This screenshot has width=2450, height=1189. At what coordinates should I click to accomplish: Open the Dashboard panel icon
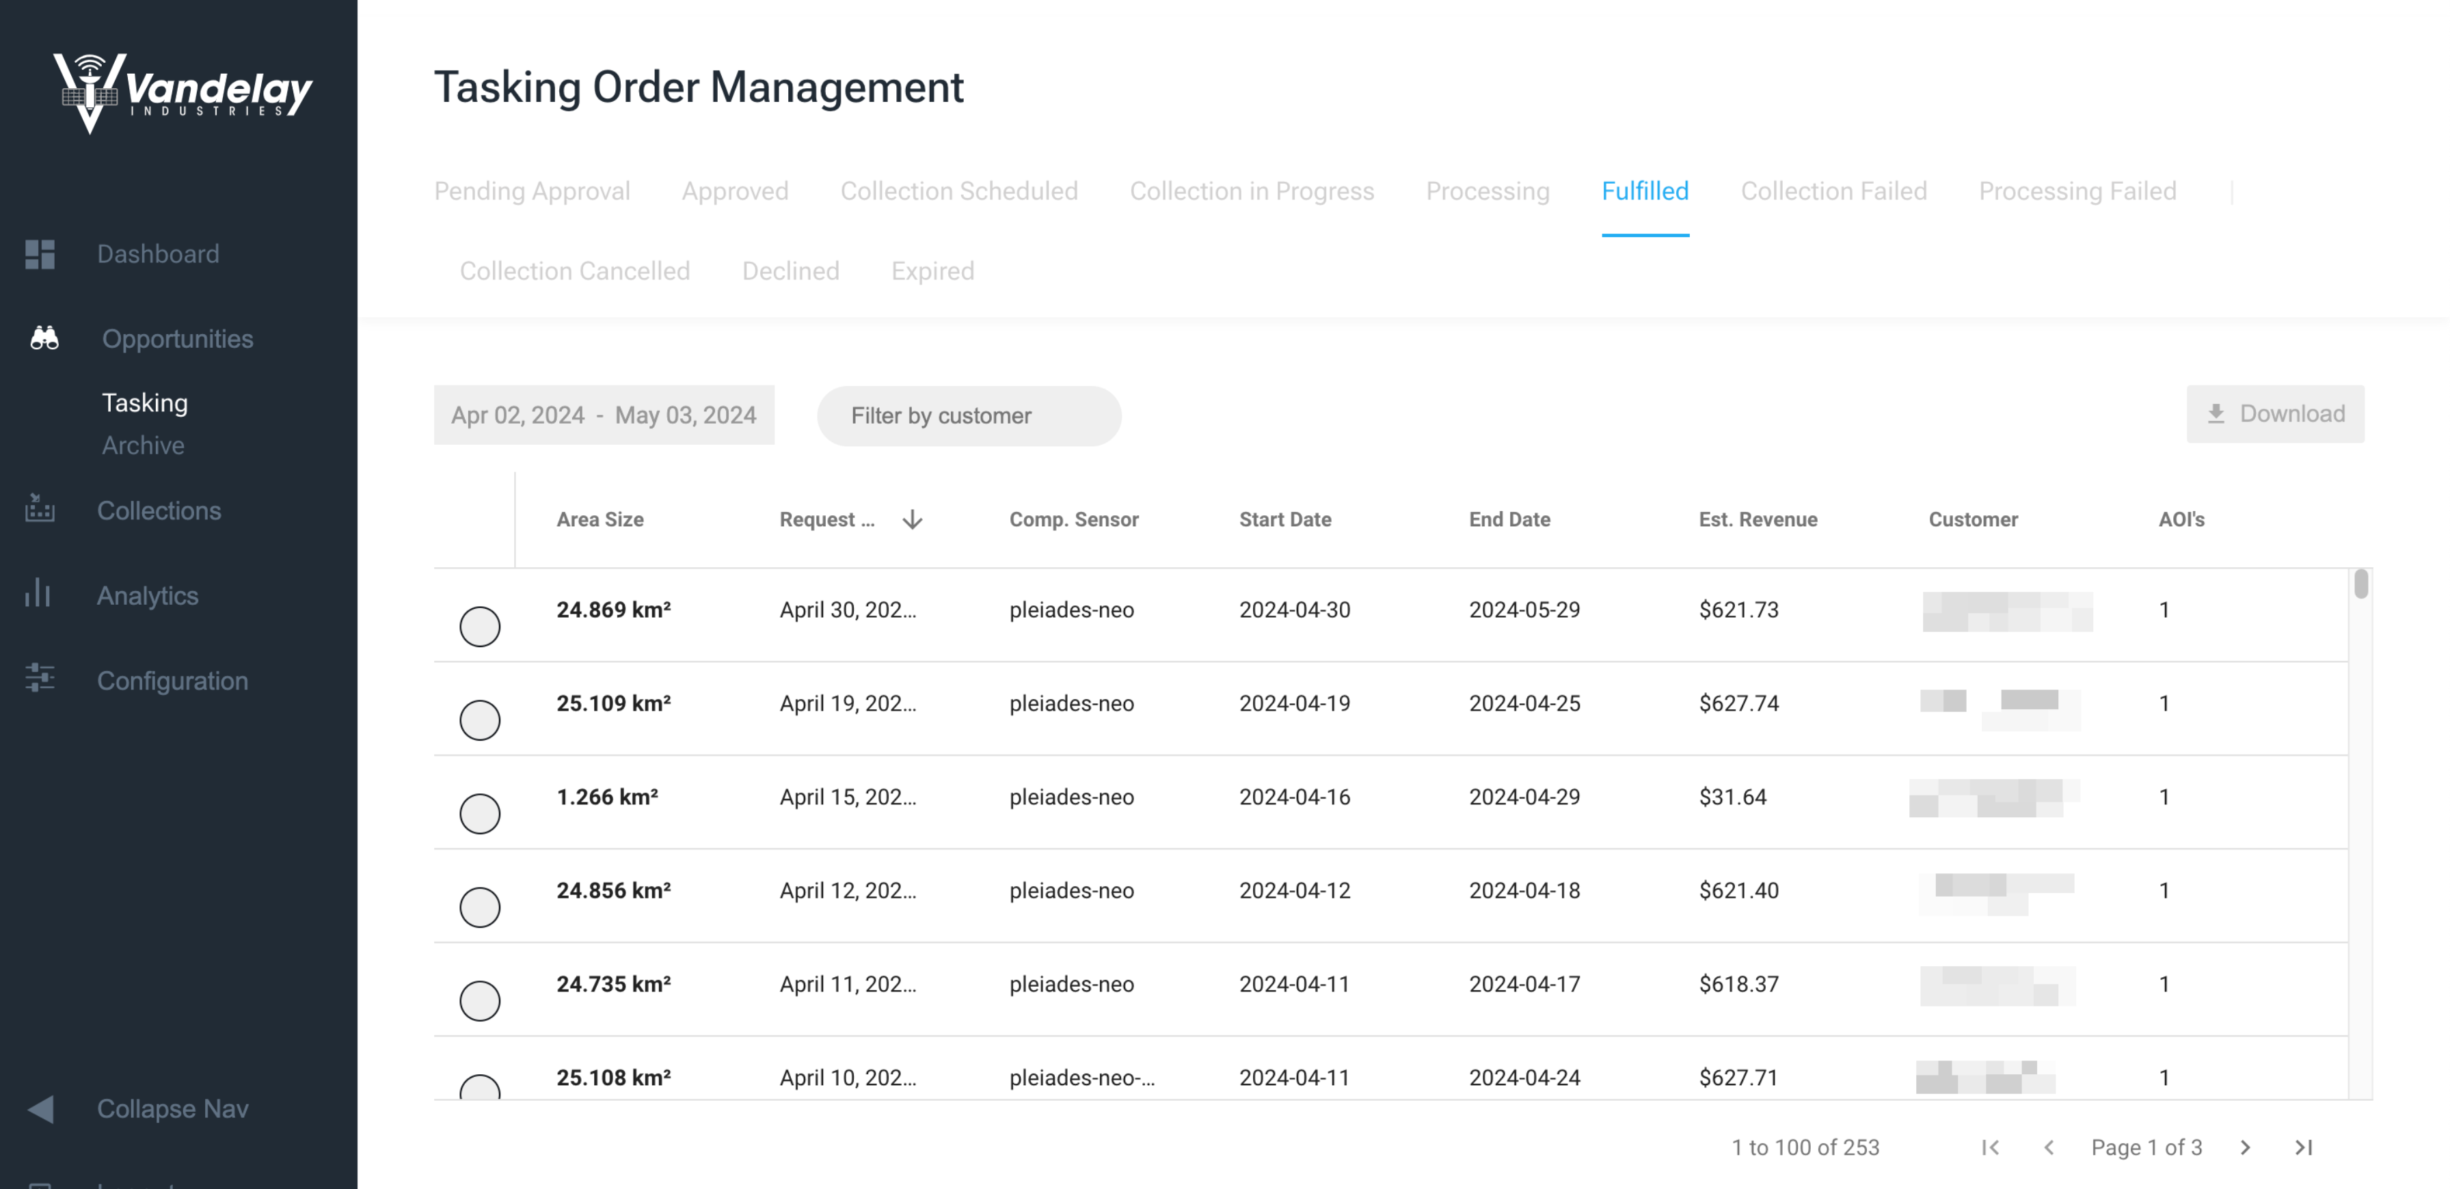click(x=40, y=254)
